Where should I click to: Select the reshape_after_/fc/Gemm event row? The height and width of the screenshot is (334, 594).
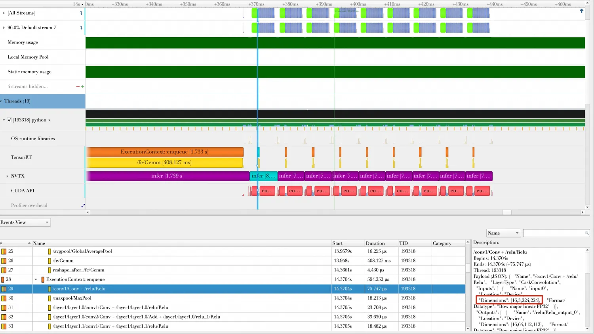pyautogui.click(x=232, y=270)
